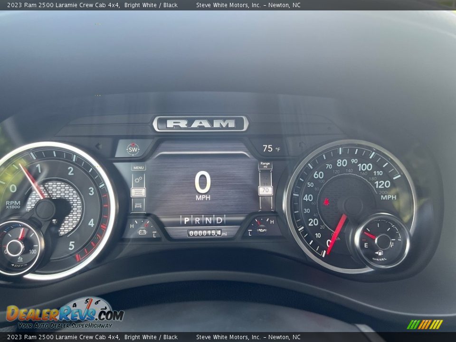Screen dimensions: 456x342
Task: Click the top title '2023 Ram 2500 Laramie Crew Cab 4x4'
Action: [x=63, y=5]
